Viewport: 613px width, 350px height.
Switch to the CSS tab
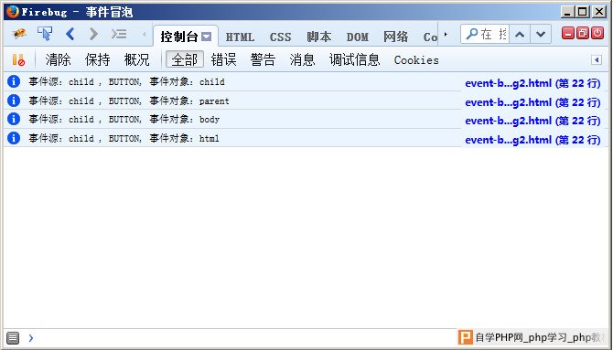point(280,37)
